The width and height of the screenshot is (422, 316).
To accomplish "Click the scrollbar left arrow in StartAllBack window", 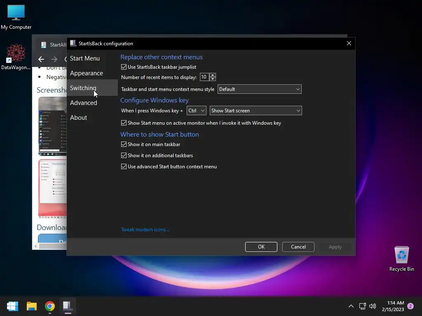I will (x=35, y=246).
